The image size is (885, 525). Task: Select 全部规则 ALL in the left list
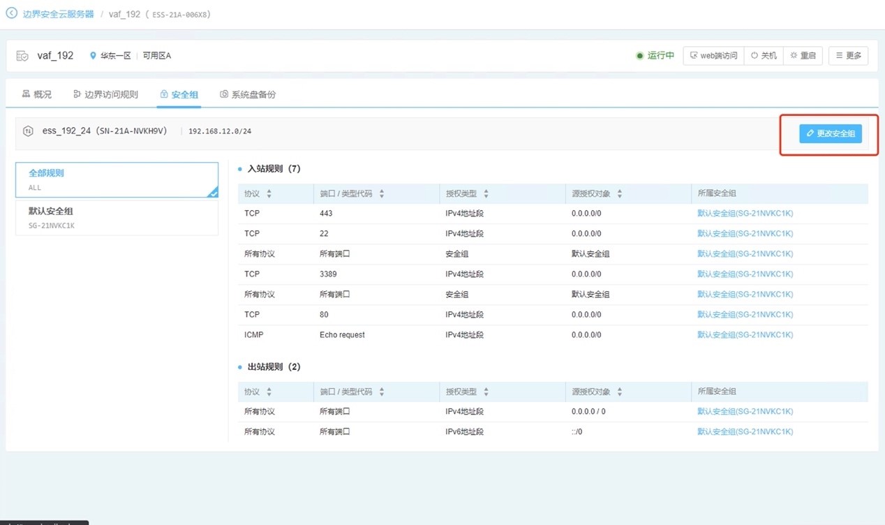(x=117, y=179)
